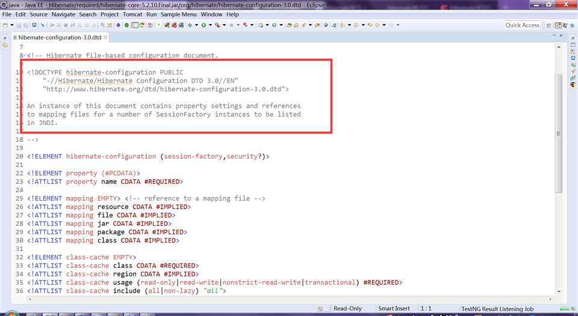
Task: Open the Project menu
Action: [110, 14]
